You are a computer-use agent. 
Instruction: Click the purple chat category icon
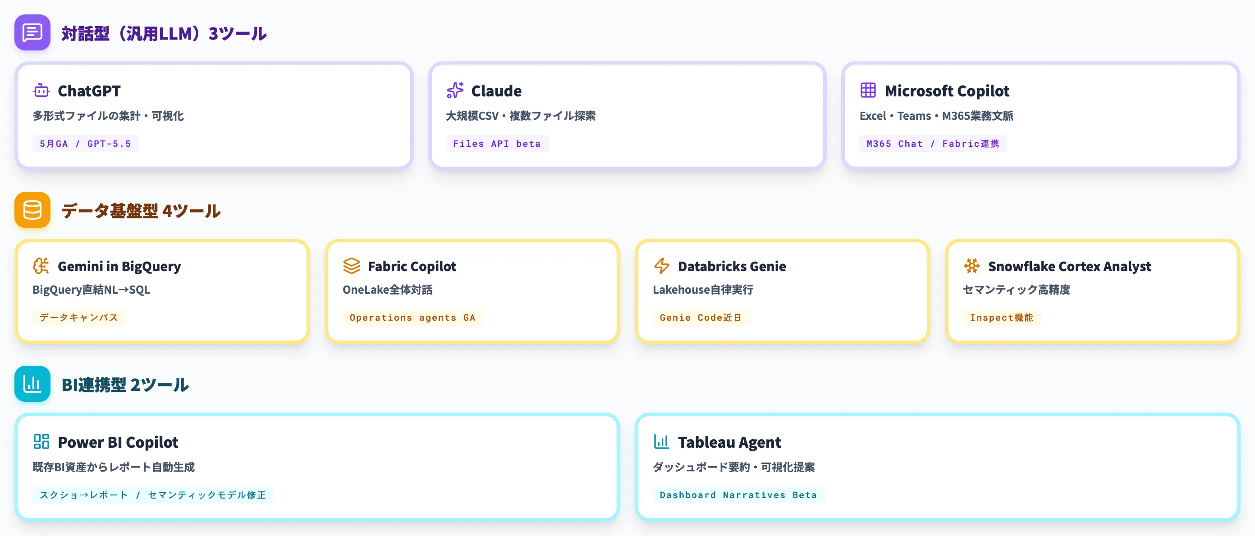(x=32, y=32)
